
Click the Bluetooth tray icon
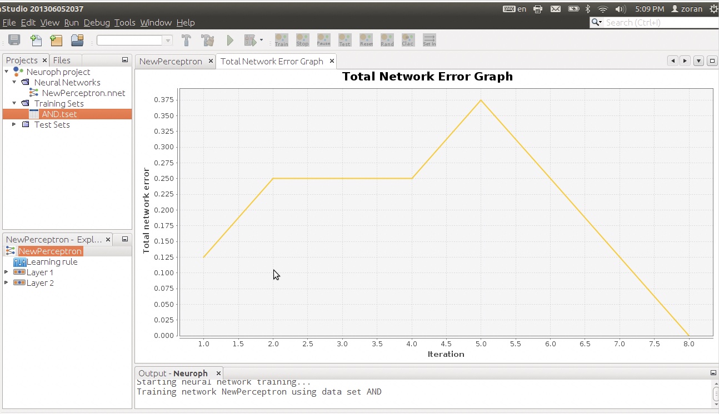tap(588, 9)
